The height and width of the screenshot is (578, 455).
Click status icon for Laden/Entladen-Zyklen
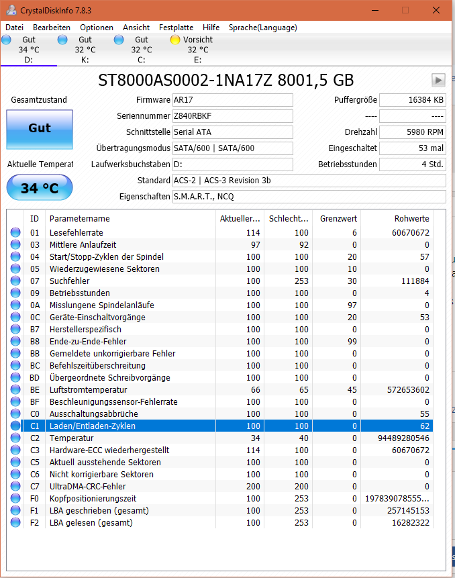click(x=15, y=426)
